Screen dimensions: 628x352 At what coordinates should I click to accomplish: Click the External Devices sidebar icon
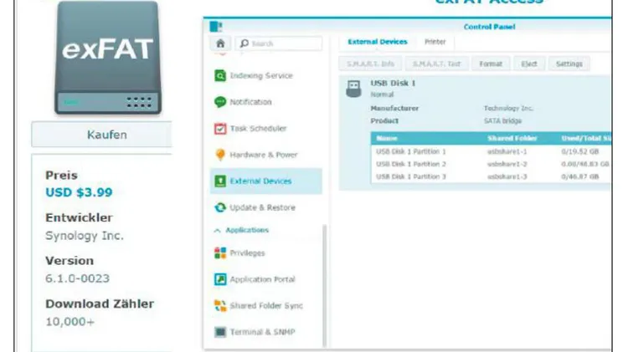(220, 181)
